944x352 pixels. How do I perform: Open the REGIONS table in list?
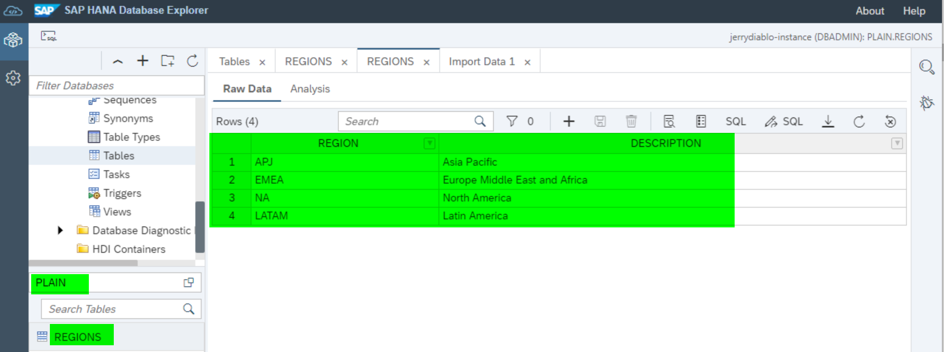tap(78, 337)
